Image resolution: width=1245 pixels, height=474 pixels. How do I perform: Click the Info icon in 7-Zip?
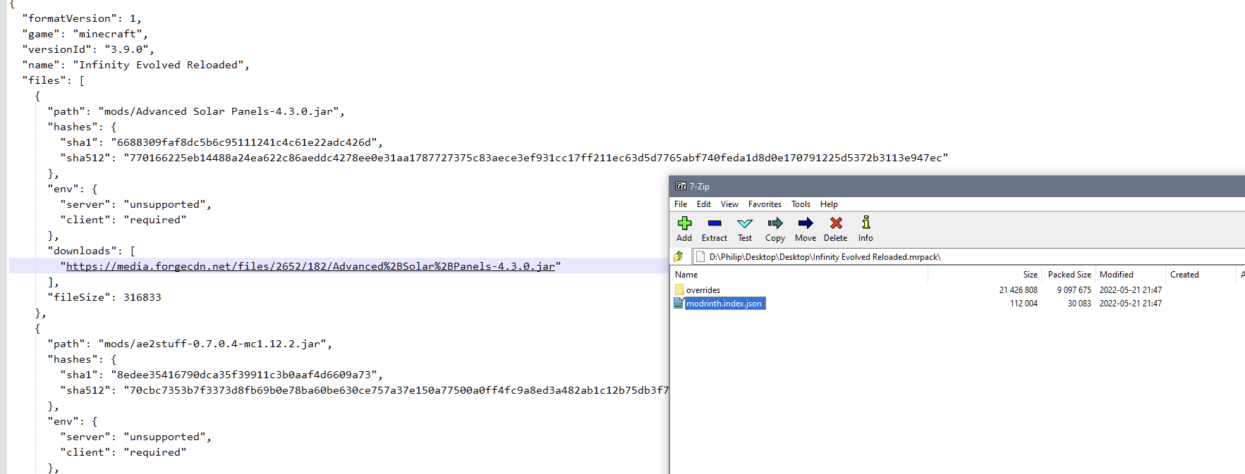coord(866,223)
